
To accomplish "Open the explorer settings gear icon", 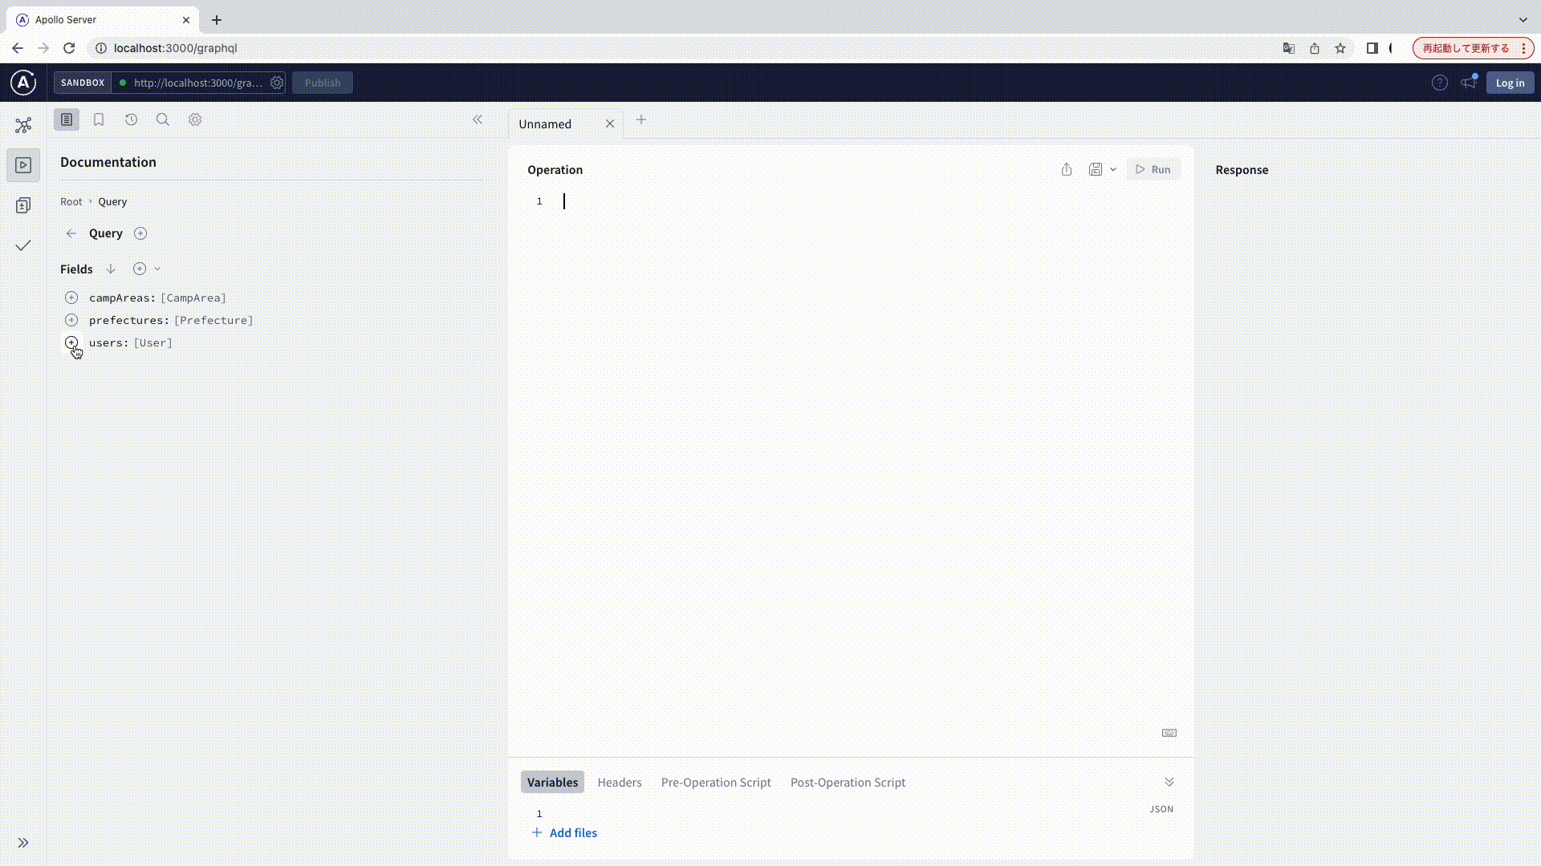I will point(195,119).
